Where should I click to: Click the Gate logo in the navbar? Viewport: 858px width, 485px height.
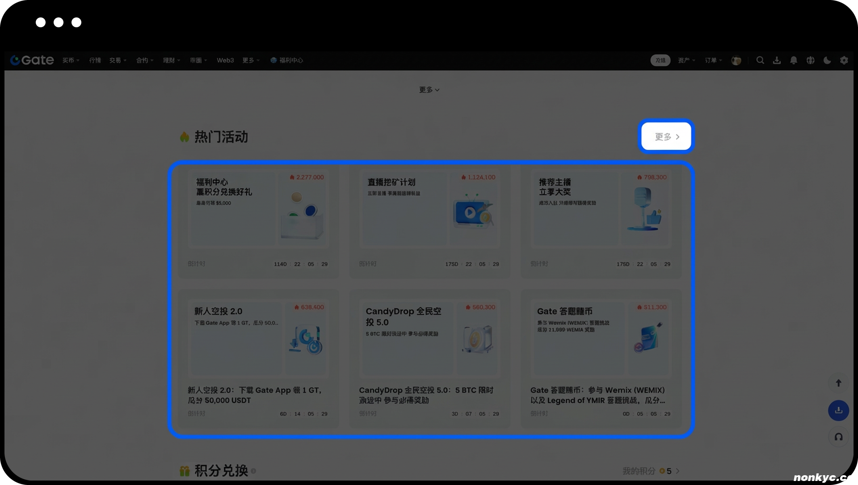click(x=32, y=60)
